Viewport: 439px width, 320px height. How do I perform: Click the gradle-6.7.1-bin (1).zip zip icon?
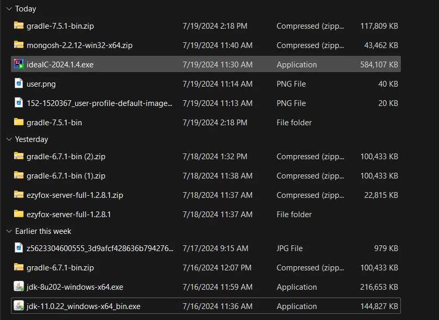[x=19, y=175]
